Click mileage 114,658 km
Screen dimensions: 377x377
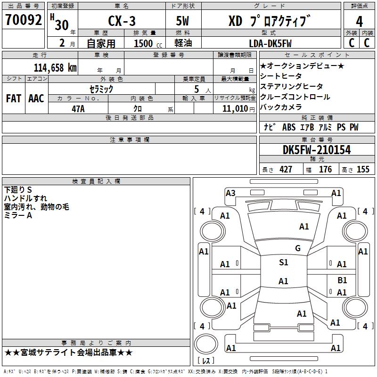[55, 68]
